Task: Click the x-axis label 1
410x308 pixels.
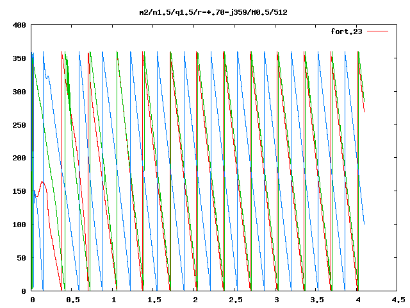Action: coord(113,300)
